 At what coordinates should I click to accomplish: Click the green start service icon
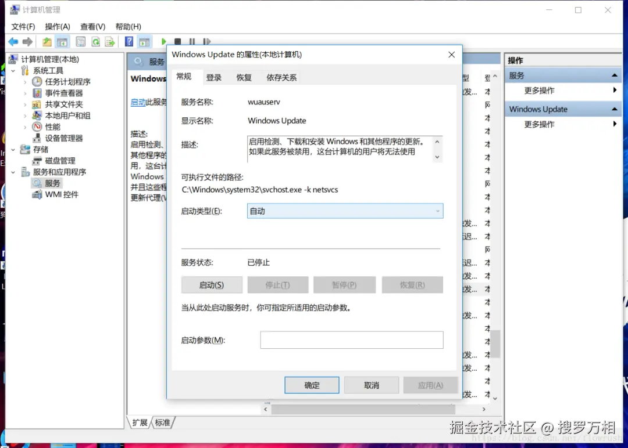(164, 41)
